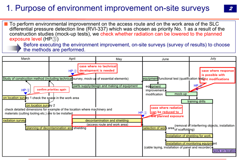Click the slide number 2 badge
This screenshot has height=168, width=239.
pyautogui.click(x=230, y=9)
